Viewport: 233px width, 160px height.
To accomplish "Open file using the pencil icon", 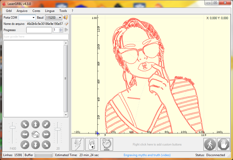I will tap(66, 24).
